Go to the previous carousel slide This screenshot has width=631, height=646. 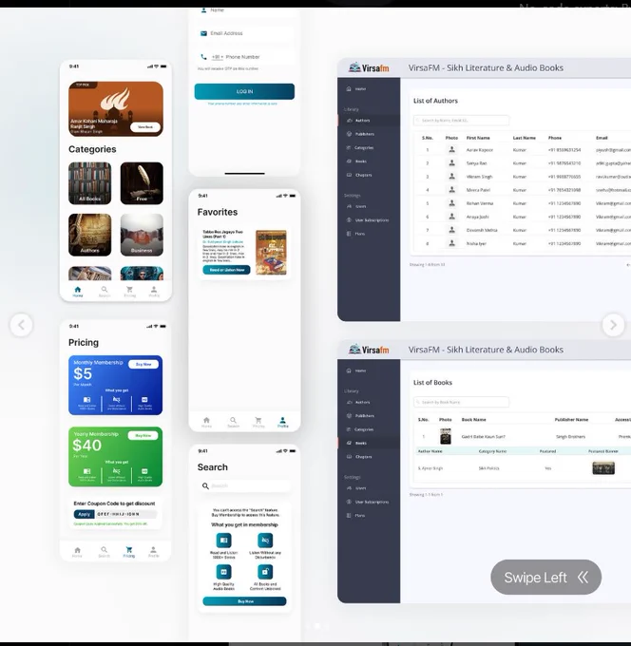coord(21,325)
